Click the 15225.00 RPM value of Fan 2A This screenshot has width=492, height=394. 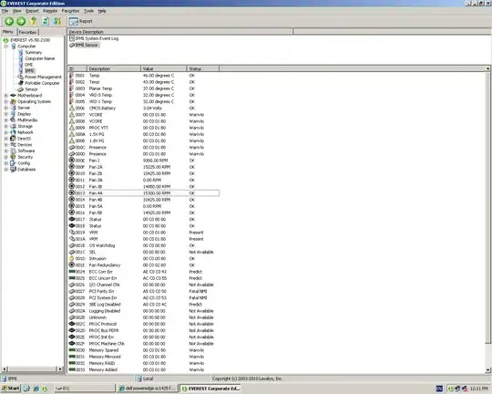[157, 167]
